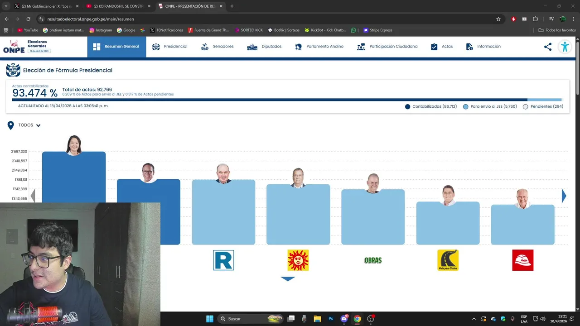Select the OBRAS party logo
The image size is (580, 326).
click(373, 260)
